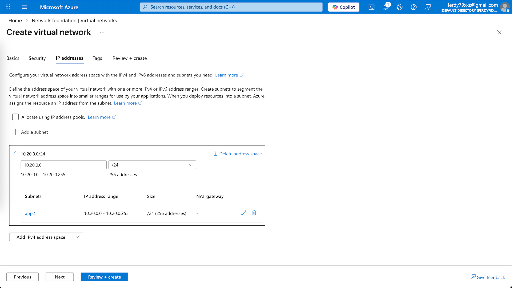512x288 pixels.
Task: Open notifications bell icon
Action: coord(386,7)
